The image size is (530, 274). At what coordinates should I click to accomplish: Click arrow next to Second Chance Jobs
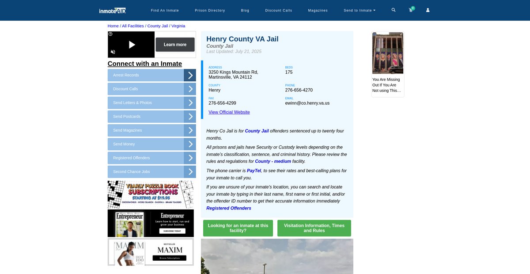(x=190, y=172)
